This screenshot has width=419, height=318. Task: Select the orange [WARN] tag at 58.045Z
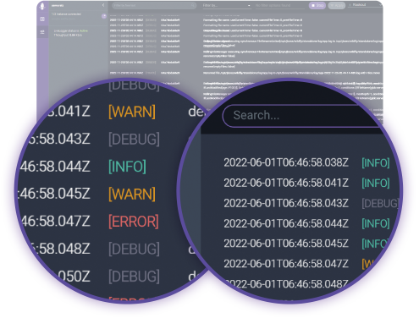(132, 194)
